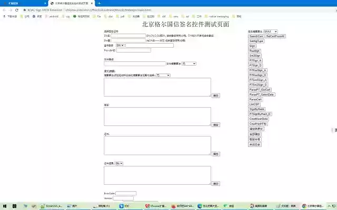The image size is (337, 210).
Task: Click the ParseP7_GetCert button
Action: tap(260, 90)
